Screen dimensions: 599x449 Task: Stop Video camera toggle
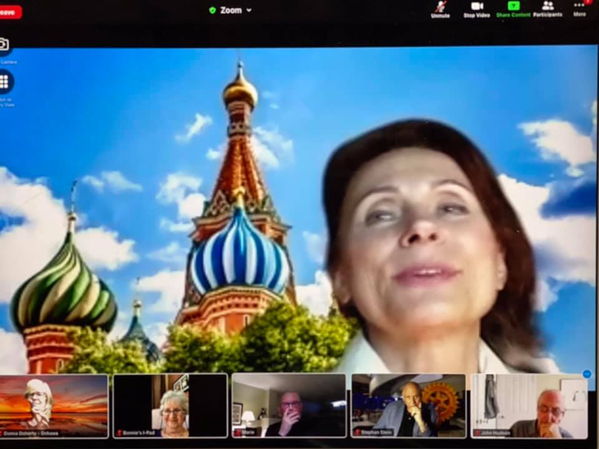(477, 9)
